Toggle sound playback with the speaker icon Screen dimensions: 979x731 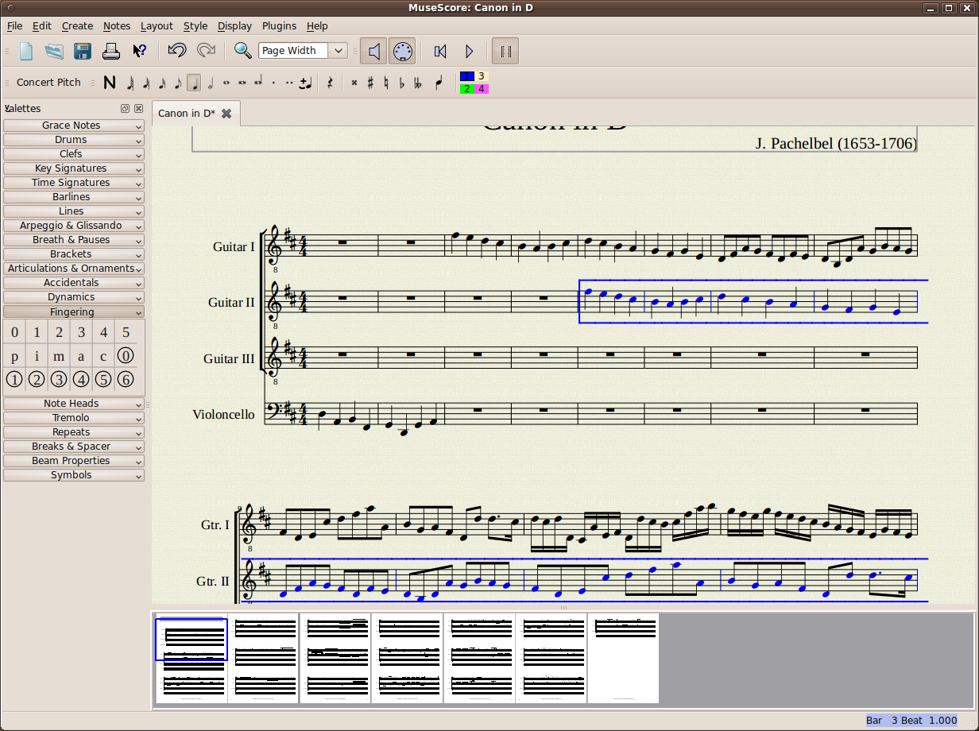(x=373, y=50)
